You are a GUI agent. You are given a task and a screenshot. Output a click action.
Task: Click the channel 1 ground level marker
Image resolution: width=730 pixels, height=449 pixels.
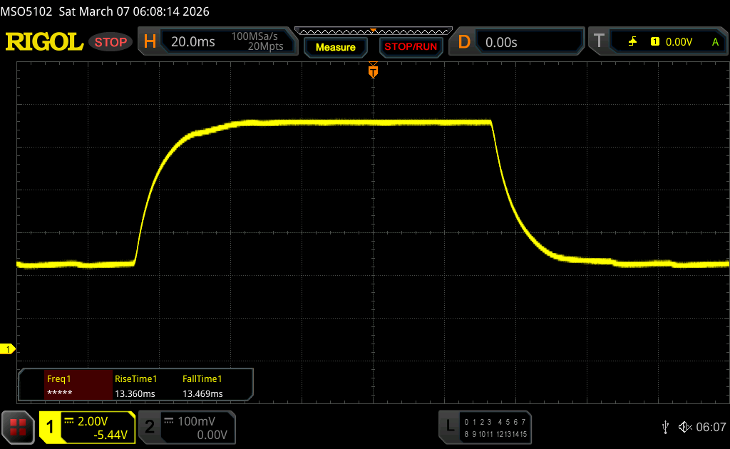(x=9, y=349)
